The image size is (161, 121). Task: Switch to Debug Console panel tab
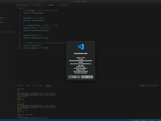pyautogui.click(x=38, y=86)
